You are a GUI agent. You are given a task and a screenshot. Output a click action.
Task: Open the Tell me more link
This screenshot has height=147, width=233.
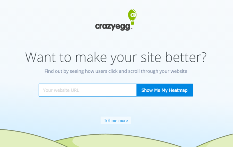click(116, 120)
